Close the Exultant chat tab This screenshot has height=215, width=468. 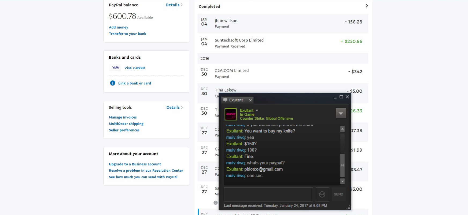tap(250, 100)
